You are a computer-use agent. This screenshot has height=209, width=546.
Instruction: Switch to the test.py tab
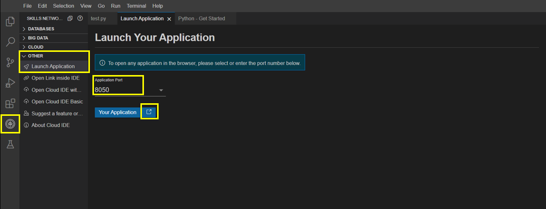tap(98, 19)
